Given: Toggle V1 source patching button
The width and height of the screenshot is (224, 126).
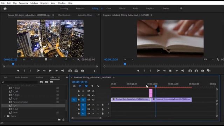Looking at the screenshot, I should point(74,100).
